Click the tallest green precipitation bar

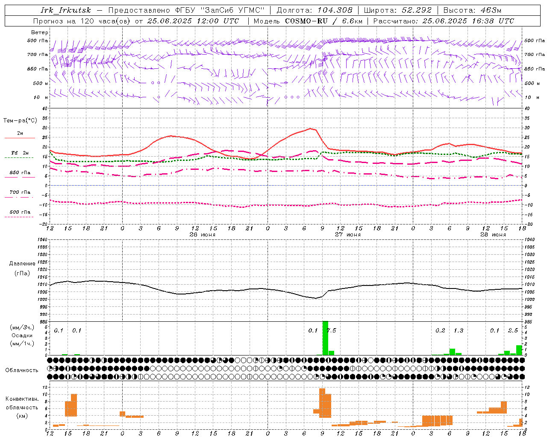click(325, 338)
